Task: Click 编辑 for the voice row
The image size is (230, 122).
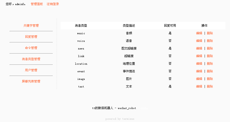Action: (199, 41)
